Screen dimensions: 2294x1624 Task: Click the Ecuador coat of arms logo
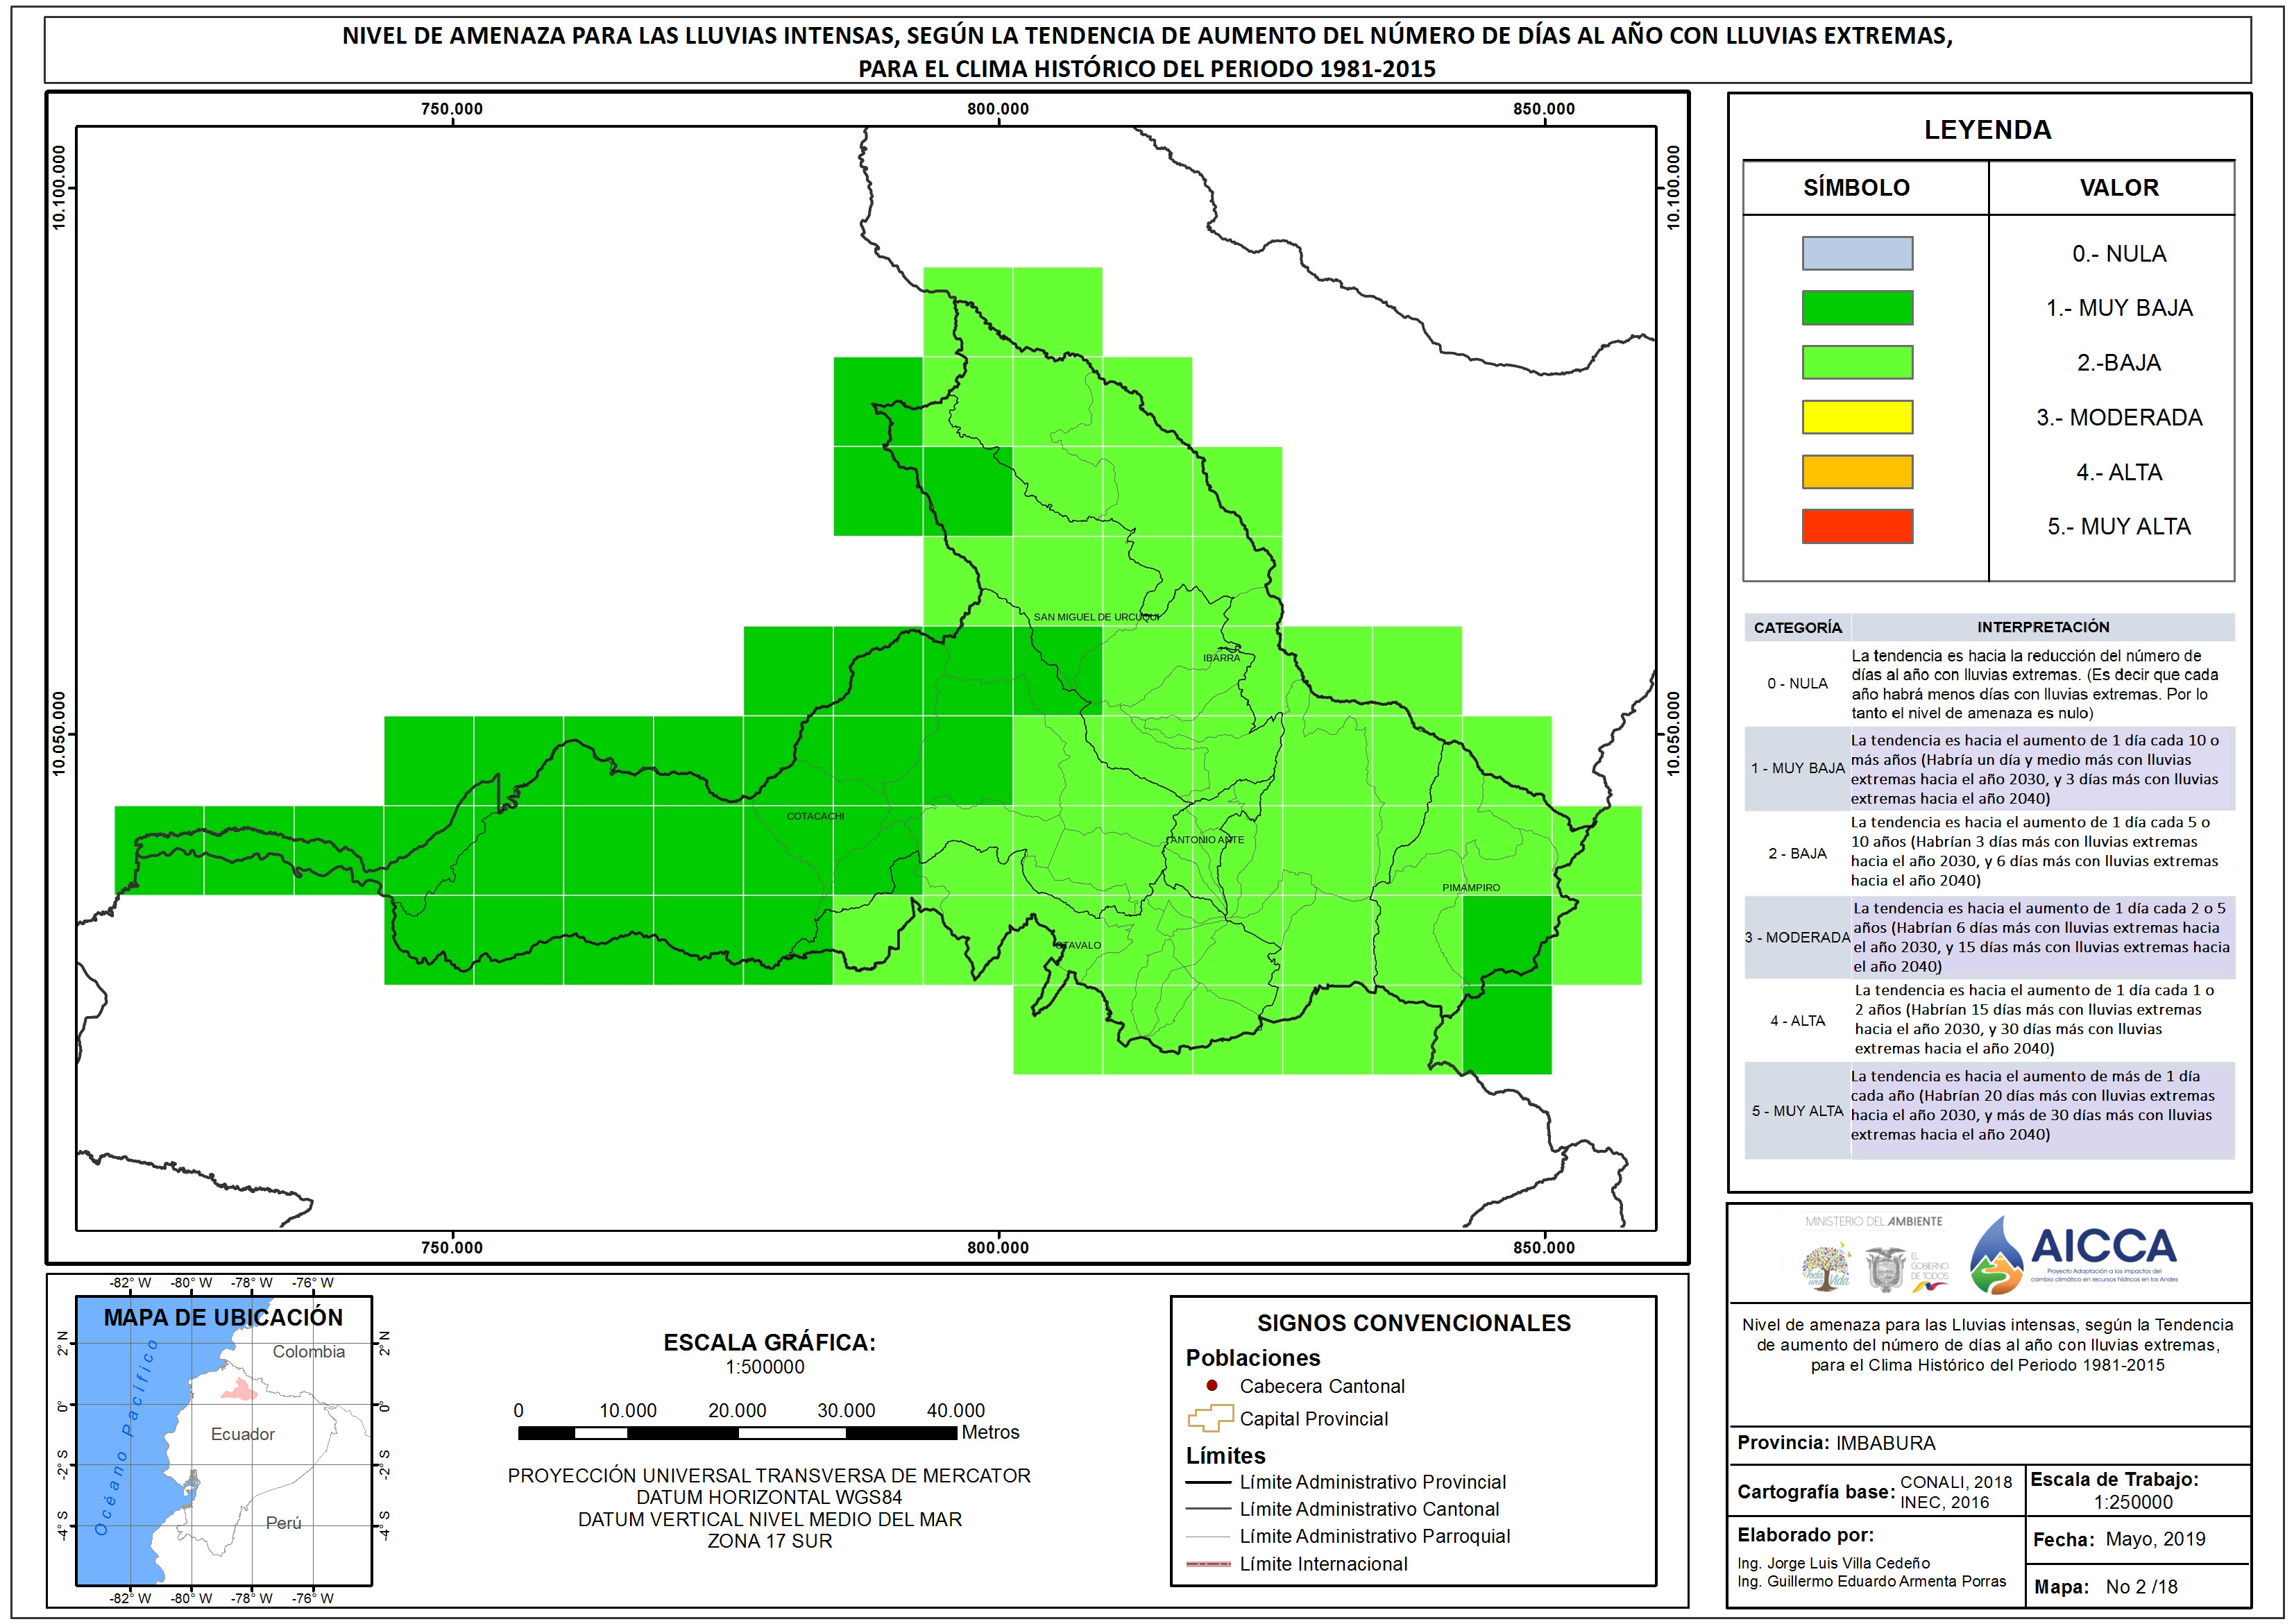(1885, 1269)
